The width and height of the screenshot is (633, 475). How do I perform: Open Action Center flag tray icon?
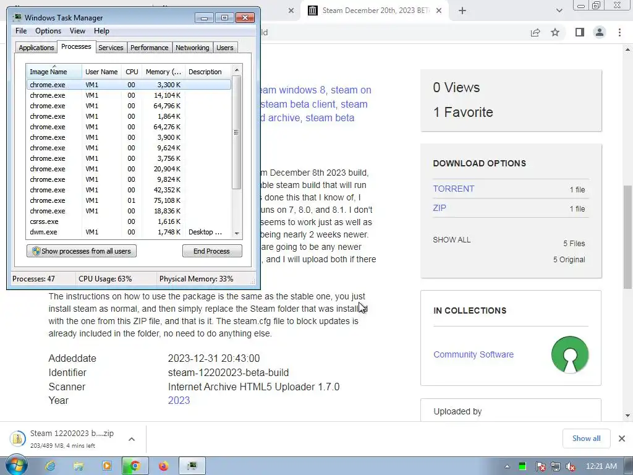(x=540, y=466)
